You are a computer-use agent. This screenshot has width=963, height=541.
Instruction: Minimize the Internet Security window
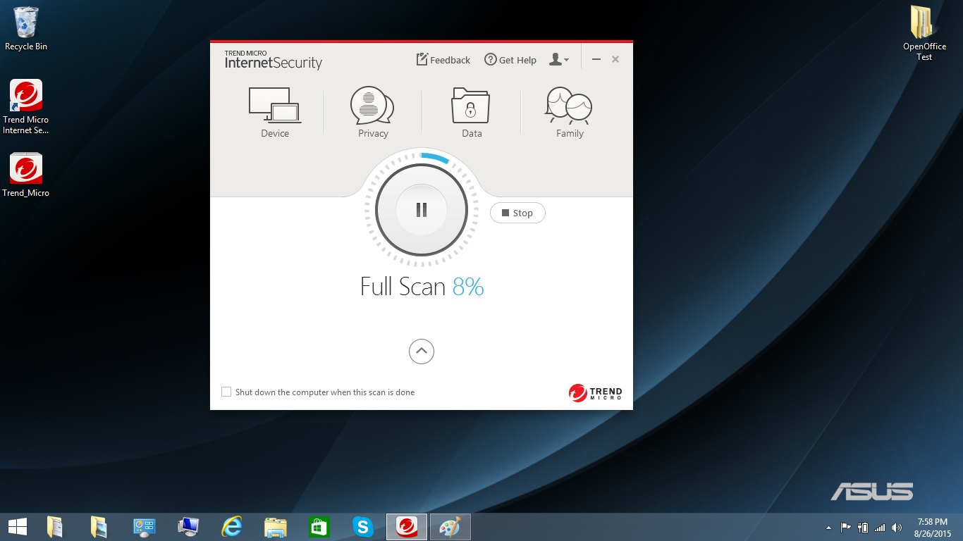[x=596, y=60]
